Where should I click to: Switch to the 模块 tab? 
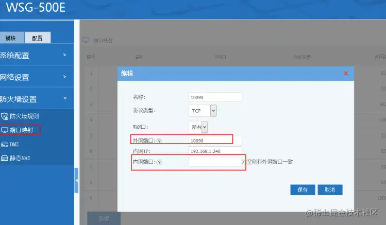coord(11,38)
